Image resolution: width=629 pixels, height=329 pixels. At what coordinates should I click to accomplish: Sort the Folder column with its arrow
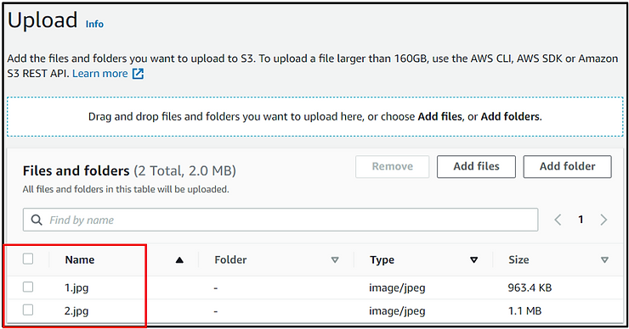coord(335,260)
